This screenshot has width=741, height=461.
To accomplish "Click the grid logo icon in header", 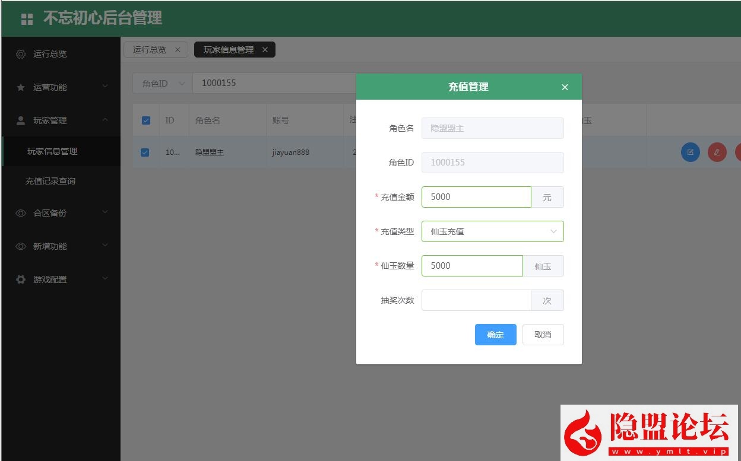I will coord(26,18).
